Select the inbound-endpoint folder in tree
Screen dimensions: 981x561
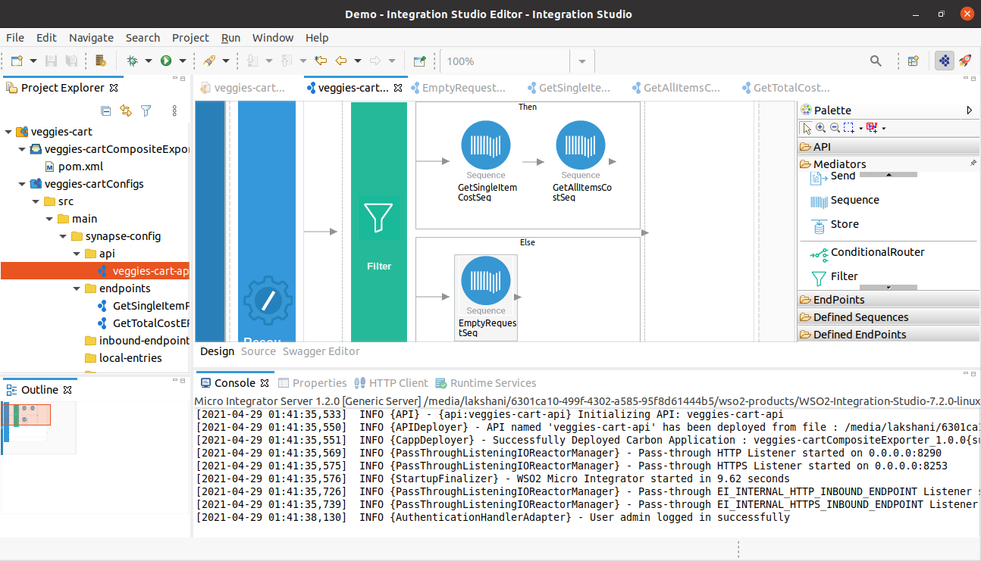(x=143, y=341)
